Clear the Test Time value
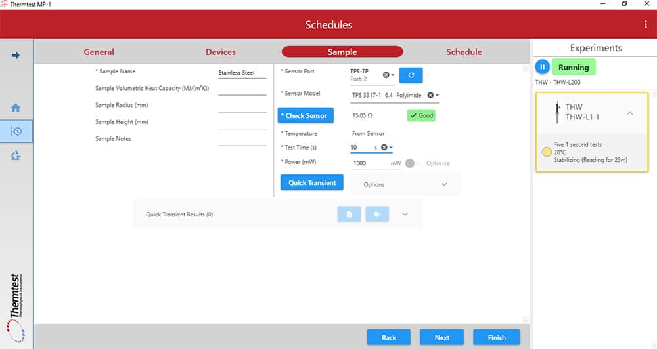 [x=384, y=148]
